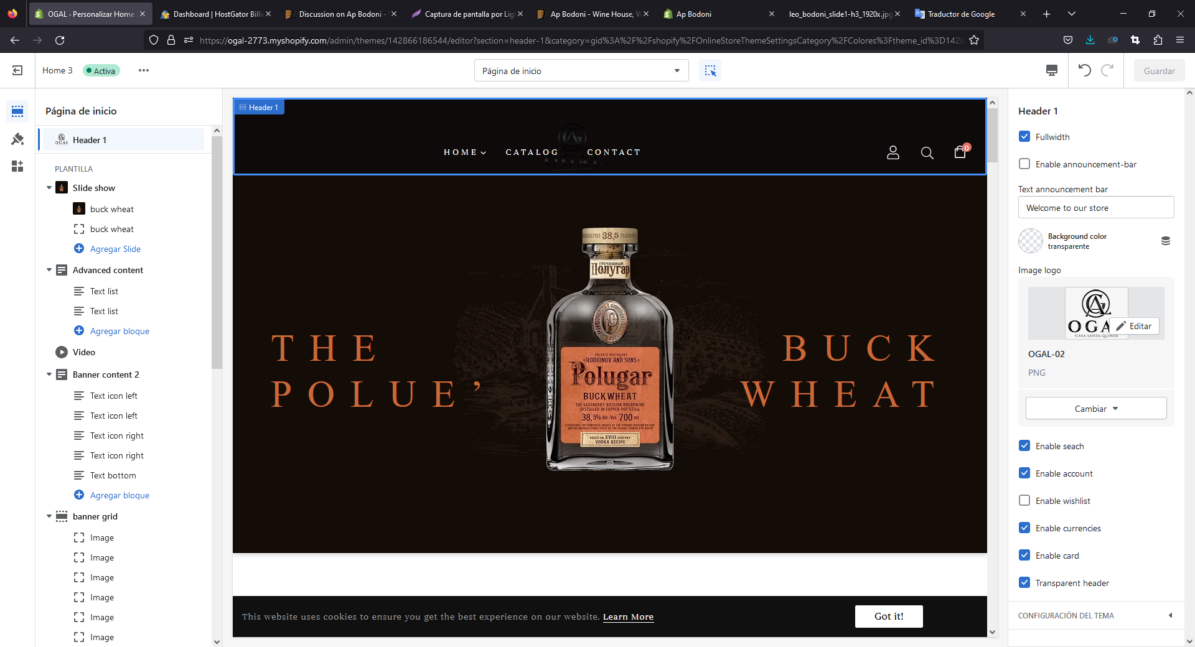Viewport: 1195px width, 647px height.
Task: Click the Video section play icon
Action: click(x=62, y=352)
